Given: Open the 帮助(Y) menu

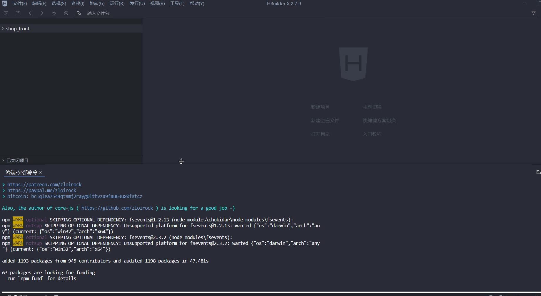Looking at the screenshot, I should pos(197,4).
